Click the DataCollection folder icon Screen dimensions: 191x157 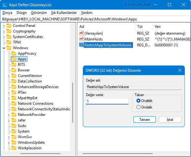click(14, 81)
